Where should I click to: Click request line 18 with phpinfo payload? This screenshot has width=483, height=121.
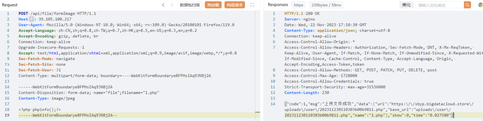(40, 109)
